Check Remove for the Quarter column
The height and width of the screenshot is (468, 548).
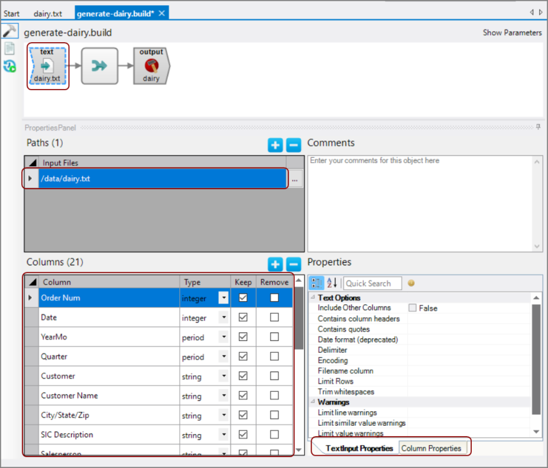[x=274, y=356]
